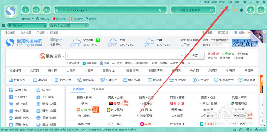Go back with the back arrow
Screen dimensions: 267x132
(x=26, y=10)
